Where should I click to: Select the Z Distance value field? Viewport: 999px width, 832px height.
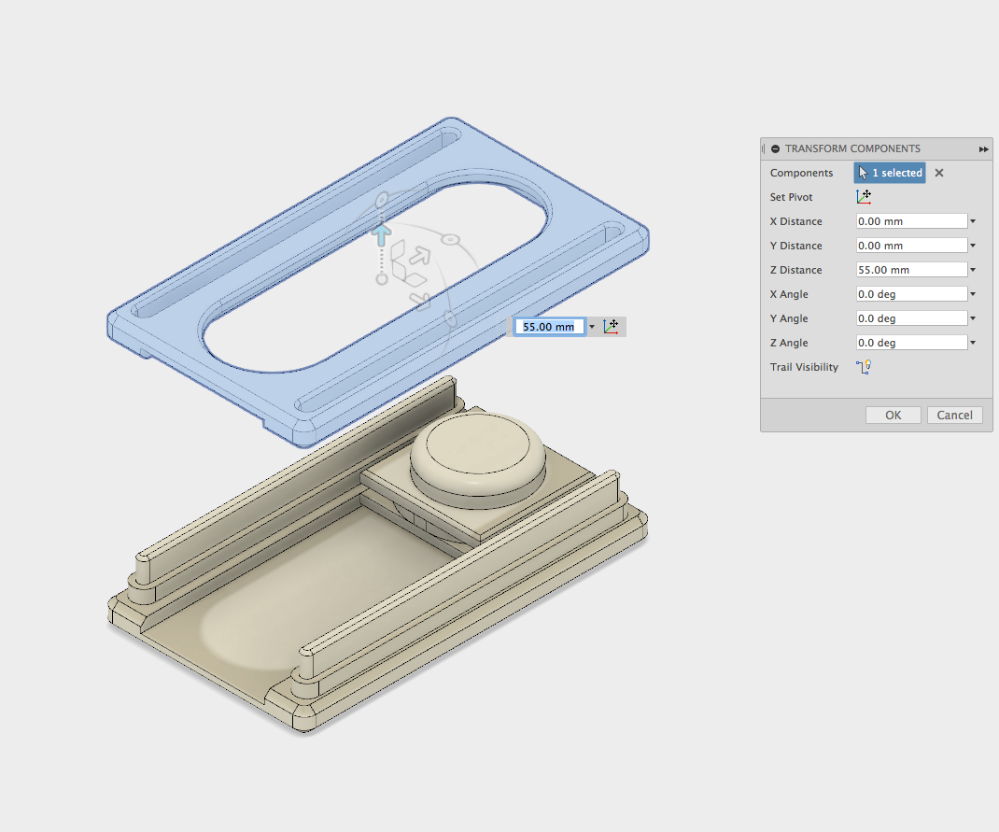(x=910, y=270)
